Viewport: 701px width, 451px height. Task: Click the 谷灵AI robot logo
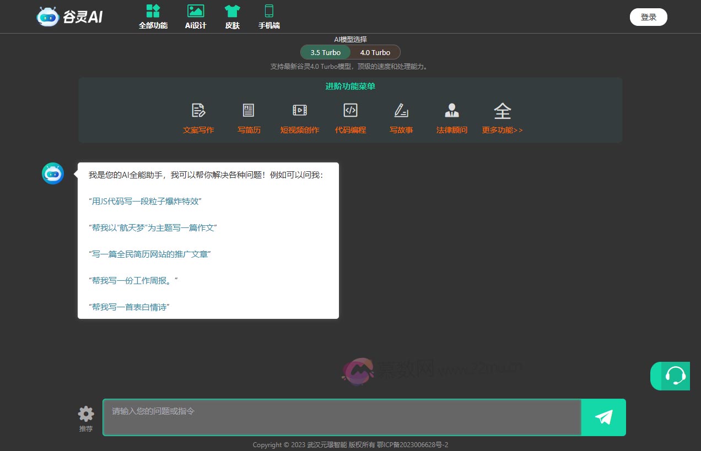tap(48, 17)
